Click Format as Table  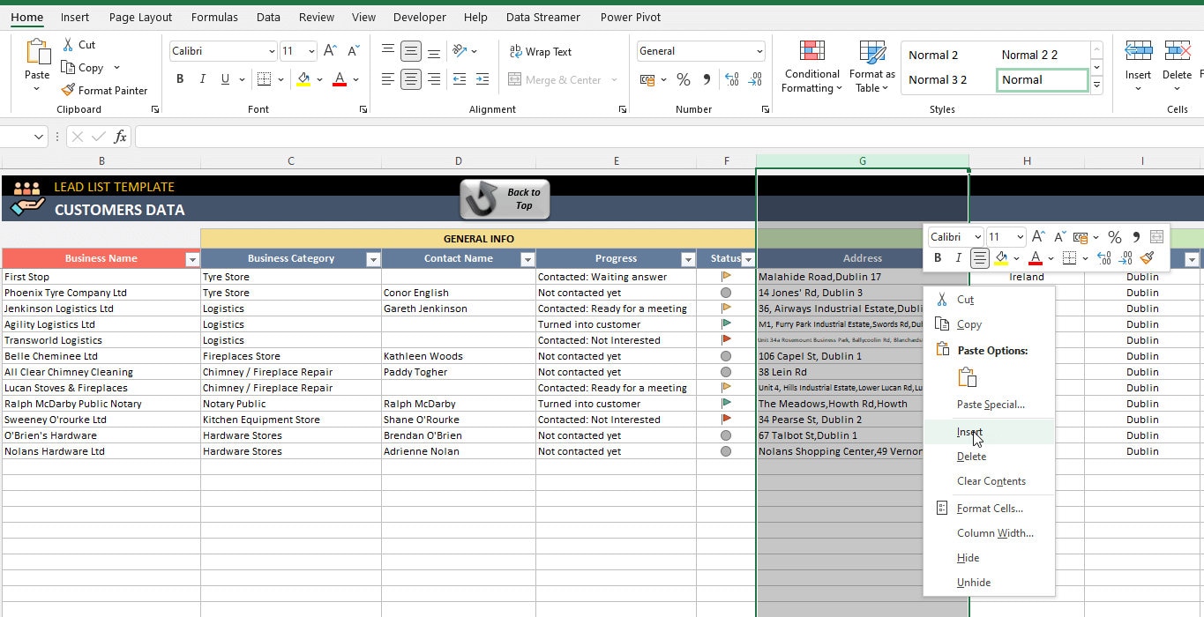(x=871, y=66)
